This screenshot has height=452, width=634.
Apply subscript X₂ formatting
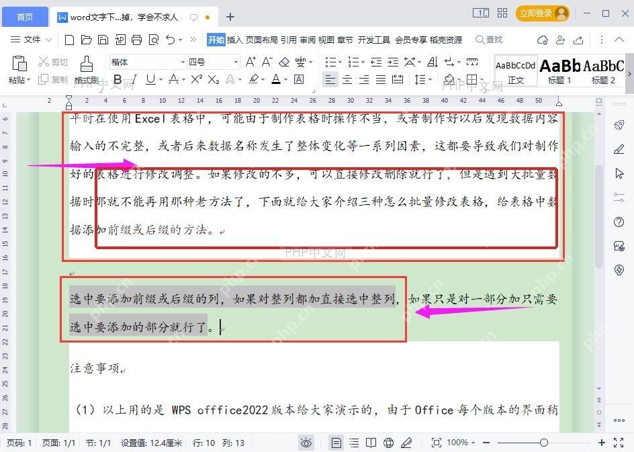(214, 79)
